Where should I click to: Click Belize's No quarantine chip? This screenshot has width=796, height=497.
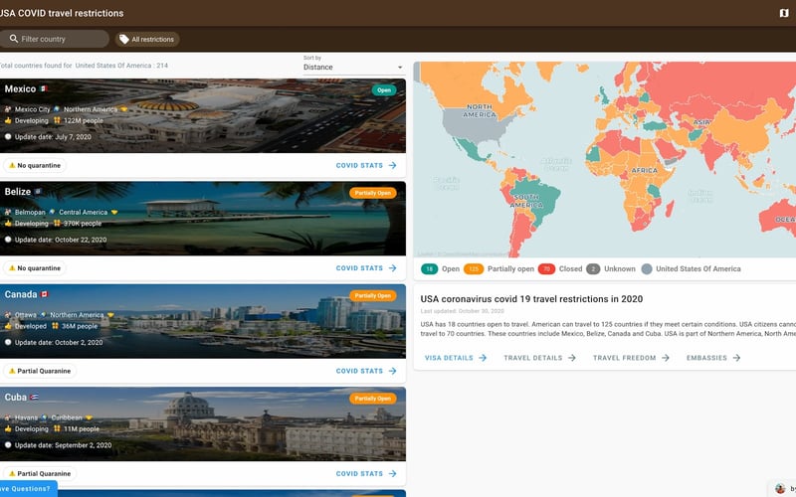click(35, 268)
